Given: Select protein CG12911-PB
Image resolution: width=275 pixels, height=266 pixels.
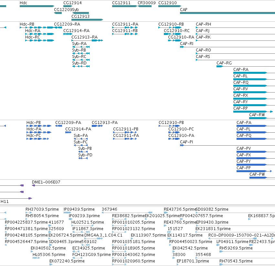Looking at the screenshot, I should [125, 132].
